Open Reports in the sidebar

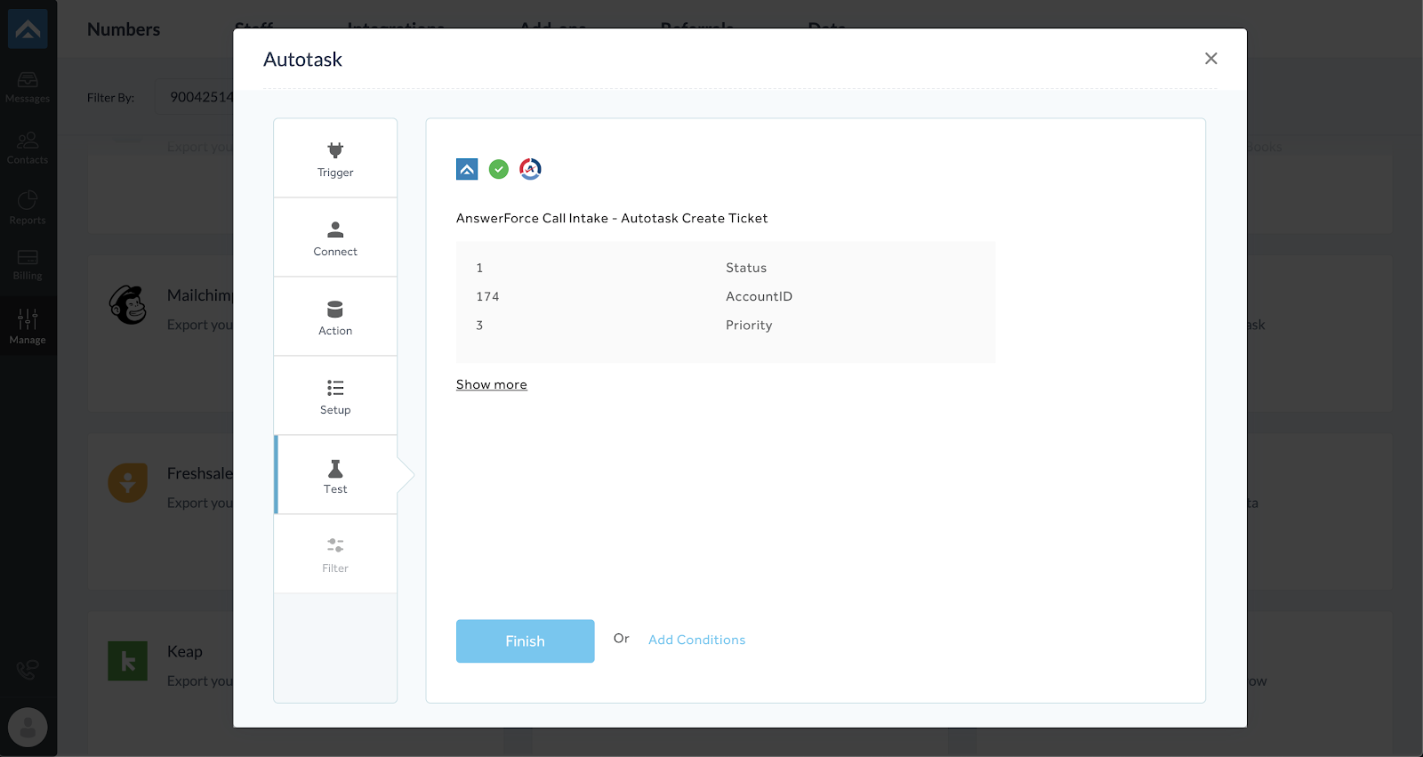[x=28, y=208]
